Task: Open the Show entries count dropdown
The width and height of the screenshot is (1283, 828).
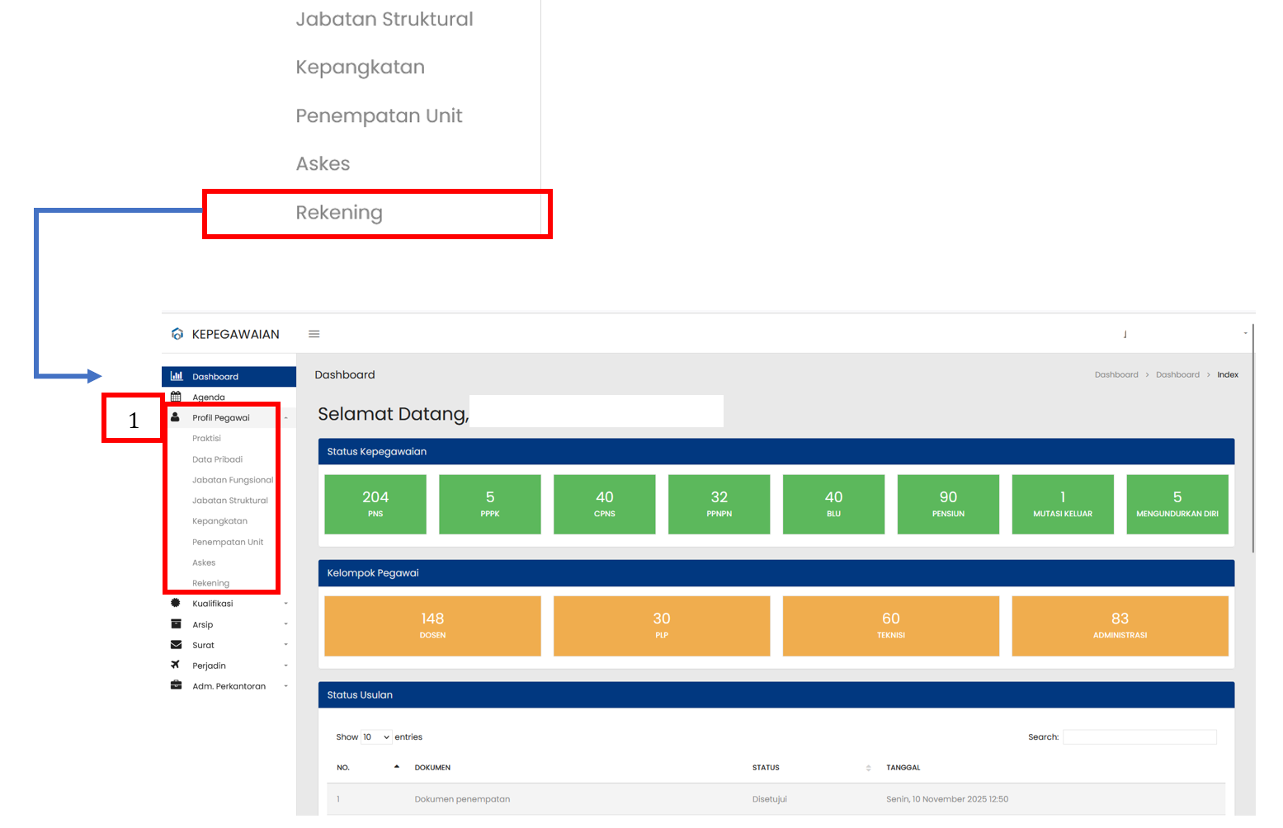Action: pos(376,737)
